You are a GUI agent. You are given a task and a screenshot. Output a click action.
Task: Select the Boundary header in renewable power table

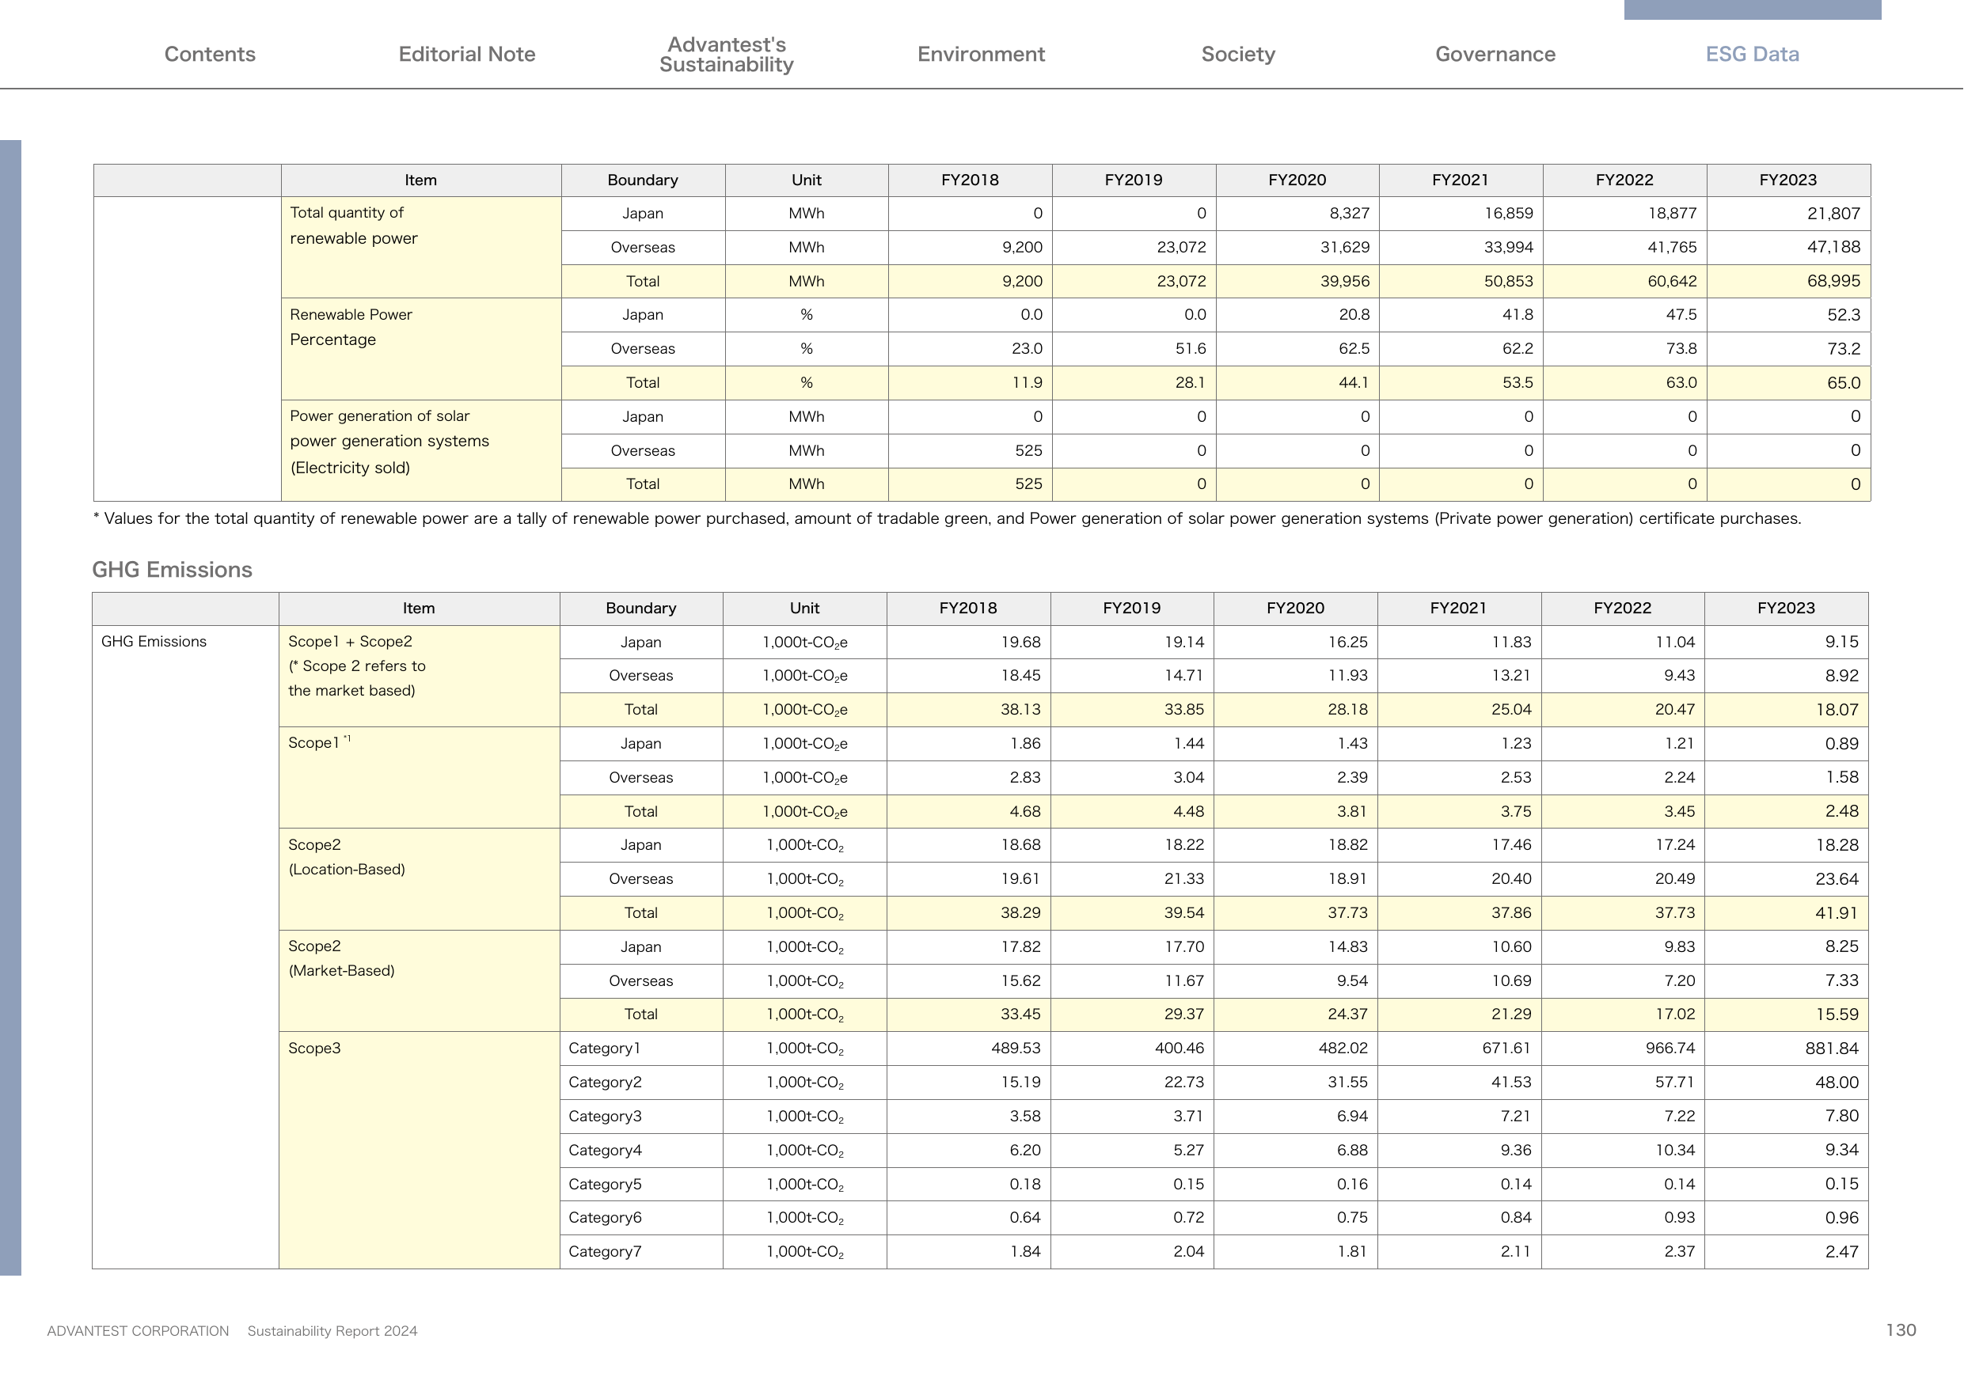pos(643,180)
